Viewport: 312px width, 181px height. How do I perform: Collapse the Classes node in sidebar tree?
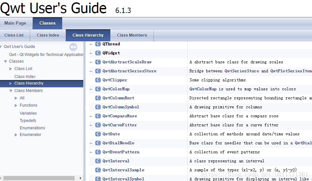[6, 61]
